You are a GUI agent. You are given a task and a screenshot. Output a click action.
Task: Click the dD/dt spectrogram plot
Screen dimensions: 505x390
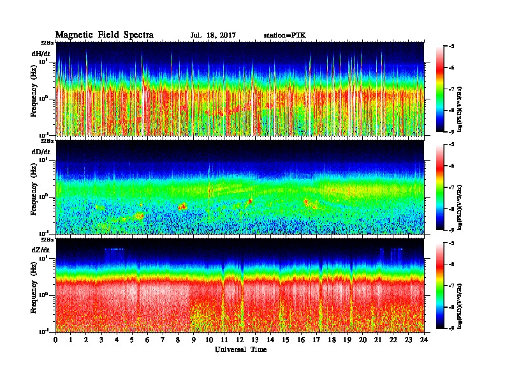tap(240, 187)
